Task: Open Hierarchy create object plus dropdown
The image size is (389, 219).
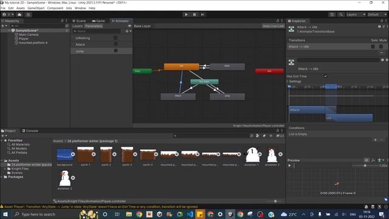Action: (x=4, y=26)
